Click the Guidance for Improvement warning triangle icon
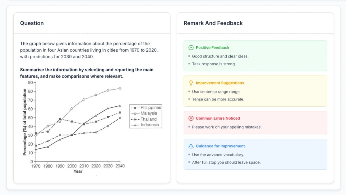Viewport: 346px width, 195px height. (191, 146)
